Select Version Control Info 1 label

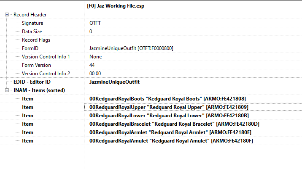pos(46,57)
